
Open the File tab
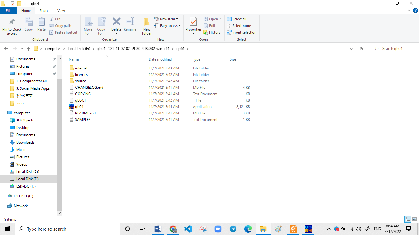(9, 11)
